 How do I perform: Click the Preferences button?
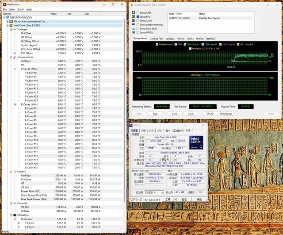point(226,114)
